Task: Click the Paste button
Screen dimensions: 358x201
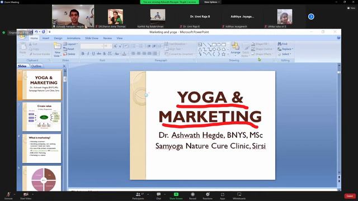Action: (x=23, y=49)
